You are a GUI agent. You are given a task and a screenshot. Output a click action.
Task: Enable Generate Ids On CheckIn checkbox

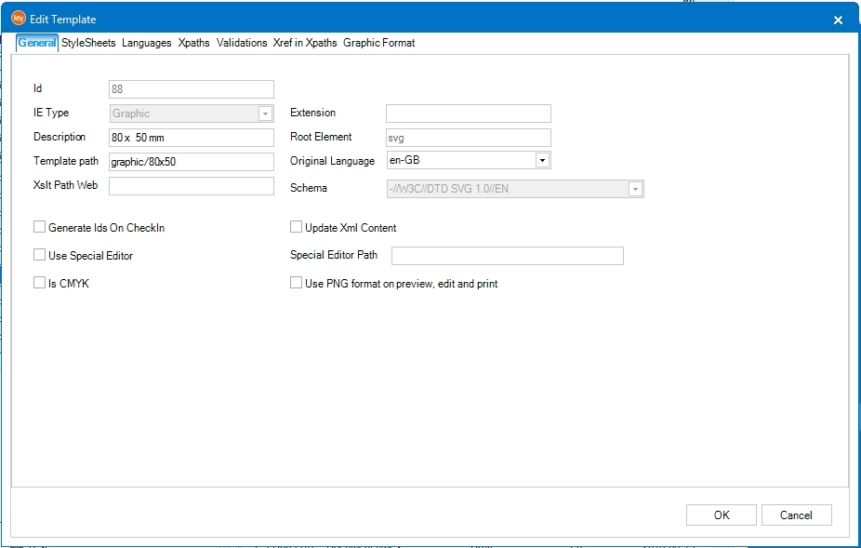pyautogui.click(x=40, y=227)
